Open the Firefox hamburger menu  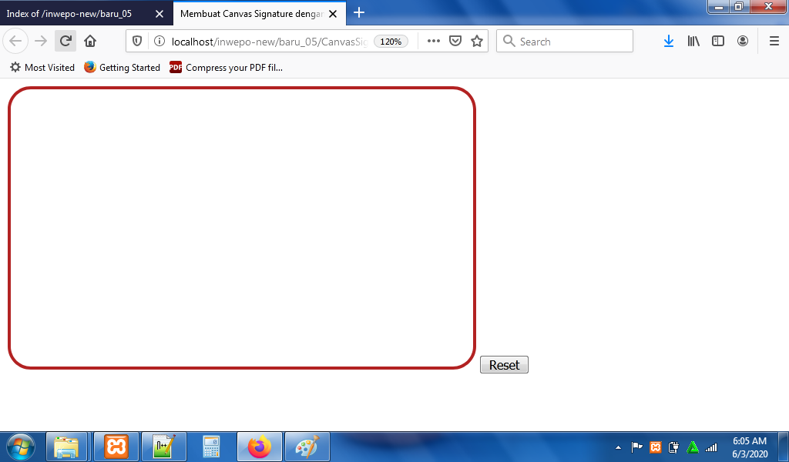[x=774, y=42]
